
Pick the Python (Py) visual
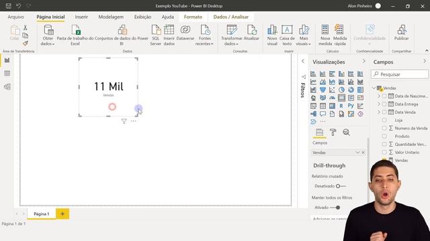[351, 106]
